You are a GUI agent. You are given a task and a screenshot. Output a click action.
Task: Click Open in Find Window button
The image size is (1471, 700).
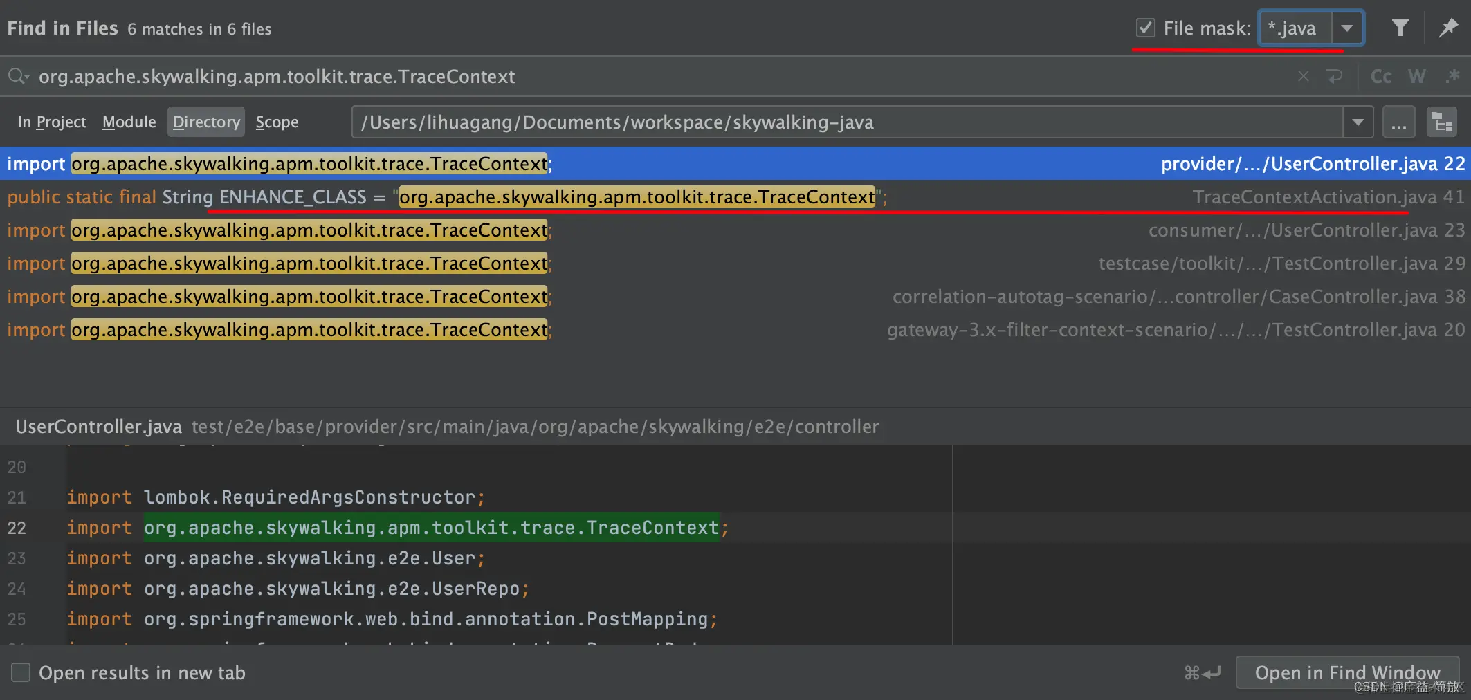(1347, 672)
